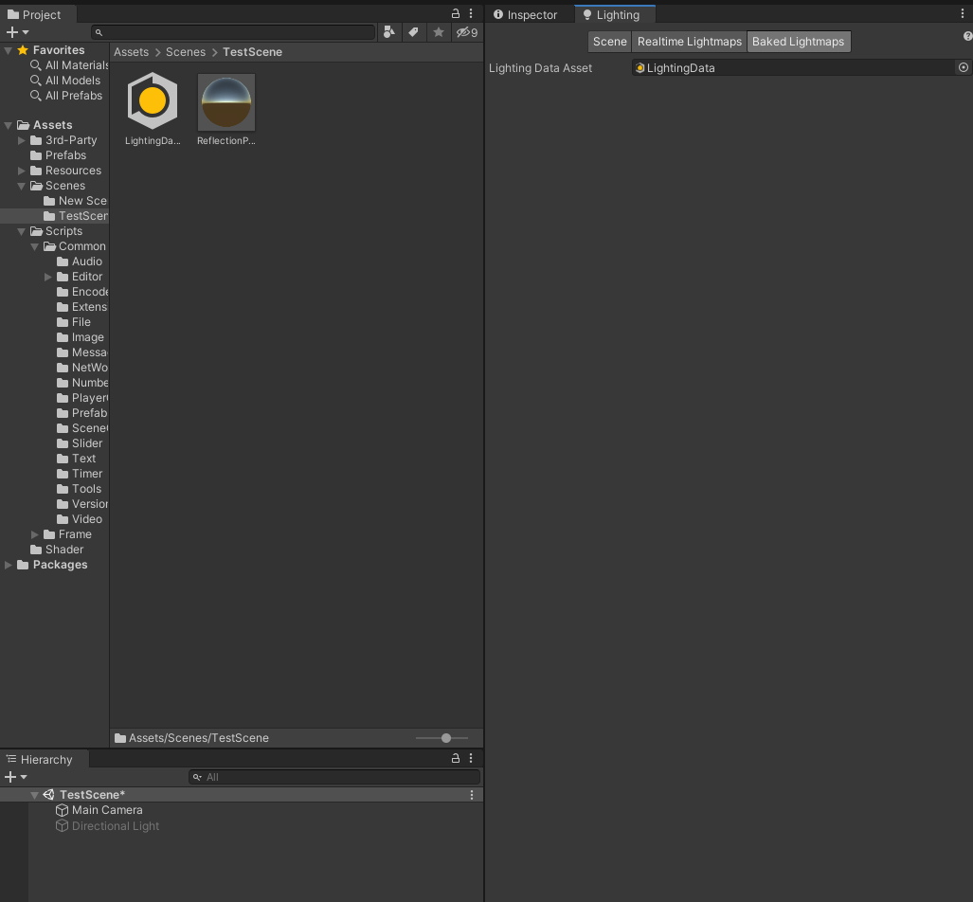The image size is (973, 902).
Task: Open the Hierarchy panel three-dot menu
Action: click(471, 759)
